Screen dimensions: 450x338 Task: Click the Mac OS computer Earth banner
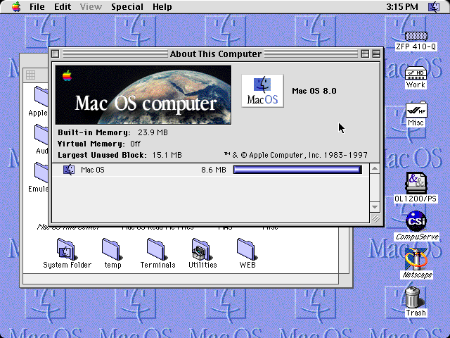[143, 95]
